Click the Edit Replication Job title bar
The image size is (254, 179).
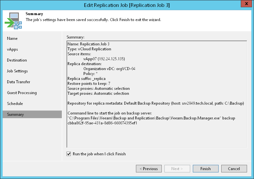coord(127,5)
